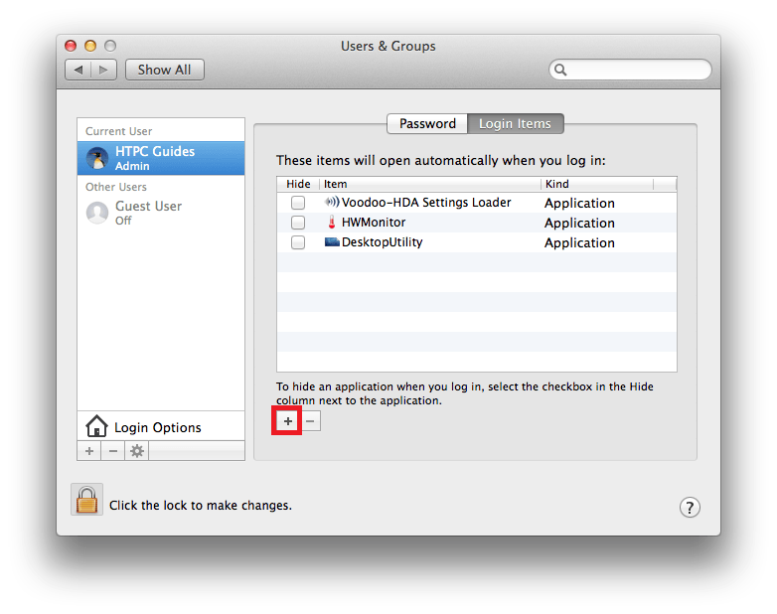The height and width of the screenshot is (614, 777).
Task: Switch to the Password tab
Action: pyautogui.click(x=427, y=124)
